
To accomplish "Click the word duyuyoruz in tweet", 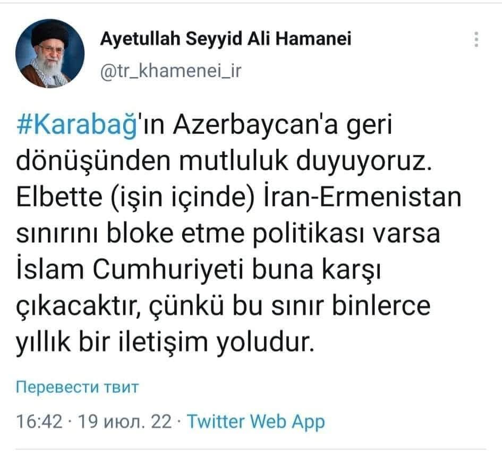I will [x=364, y=161].
